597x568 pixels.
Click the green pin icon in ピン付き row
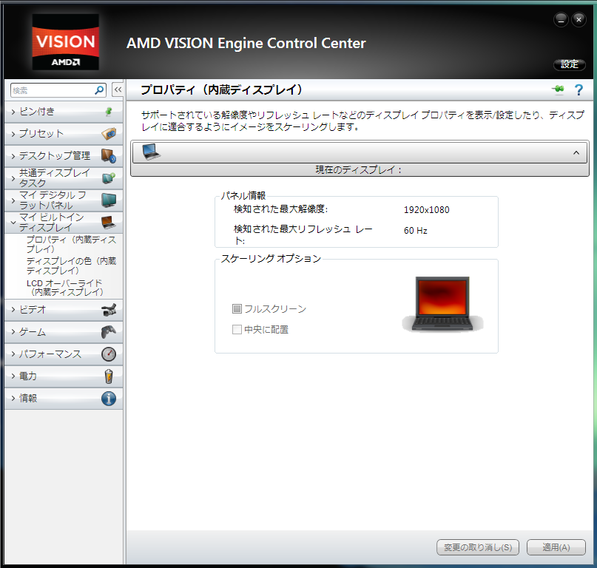tap(109, 111)
